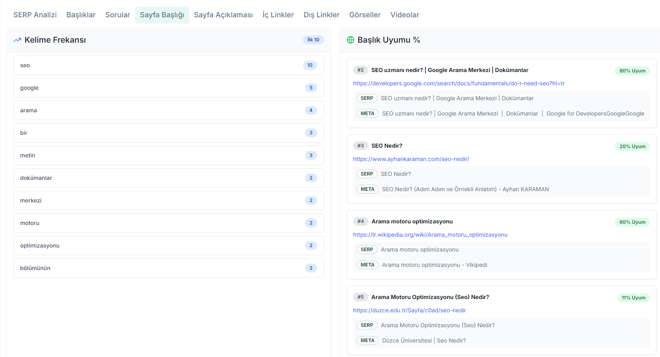
Task: Click the META tag in result #4
Action: (x=367, y=265)
